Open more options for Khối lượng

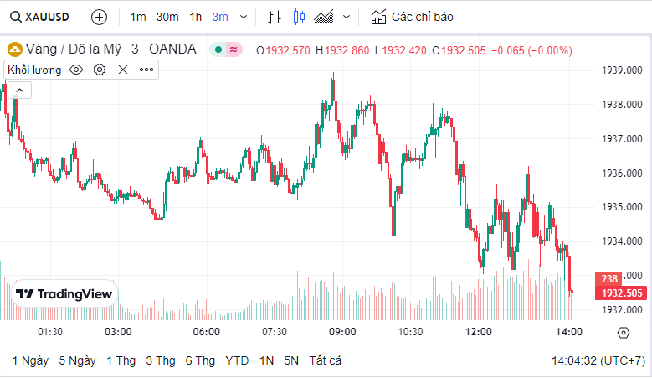[x=146, y=70]
